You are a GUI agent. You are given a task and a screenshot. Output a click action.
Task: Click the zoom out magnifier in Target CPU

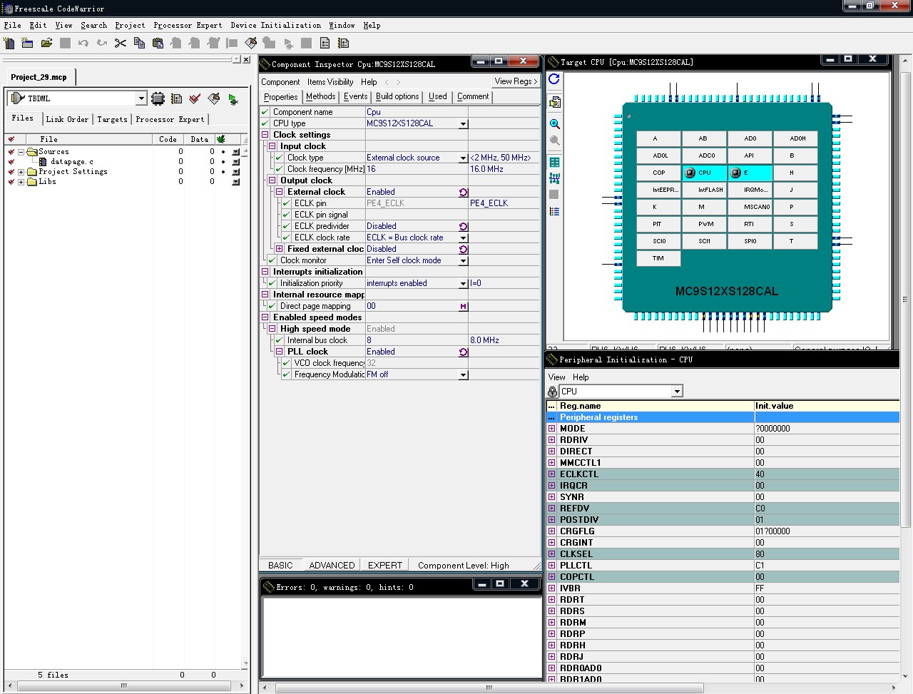tap(554, 141)
